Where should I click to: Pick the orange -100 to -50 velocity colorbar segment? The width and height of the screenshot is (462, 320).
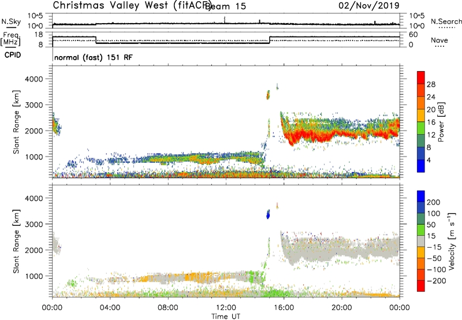[x=421, y=264]
